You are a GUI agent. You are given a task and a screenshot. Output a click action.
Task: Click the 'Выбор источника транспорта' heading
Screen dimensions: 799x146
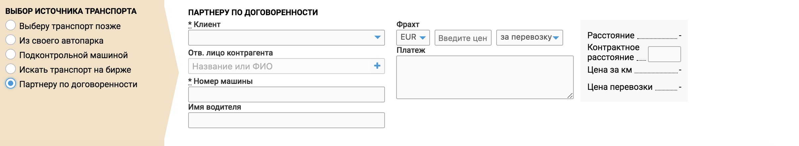pos(71,11)
